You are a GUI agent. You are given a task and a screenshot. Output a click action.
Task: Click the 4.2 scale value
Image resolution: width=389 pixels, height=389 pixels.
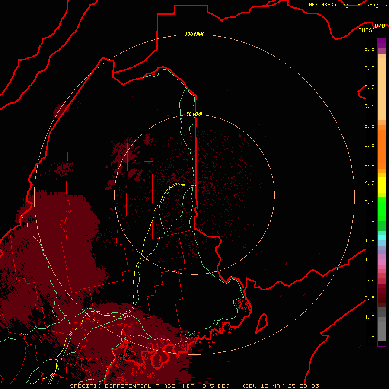pyautogui.click(x=370, y=183)
